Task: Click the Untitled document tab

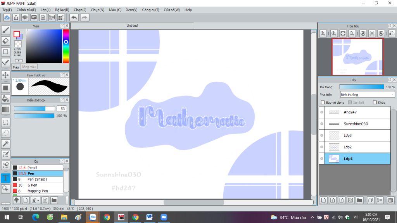Action: pos(132,26)
